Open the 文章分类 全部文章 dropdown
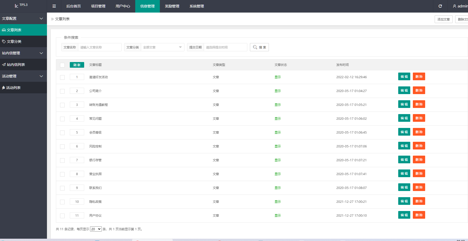Image resolution: width=468 pixels, height=241 pixels. 162,47
